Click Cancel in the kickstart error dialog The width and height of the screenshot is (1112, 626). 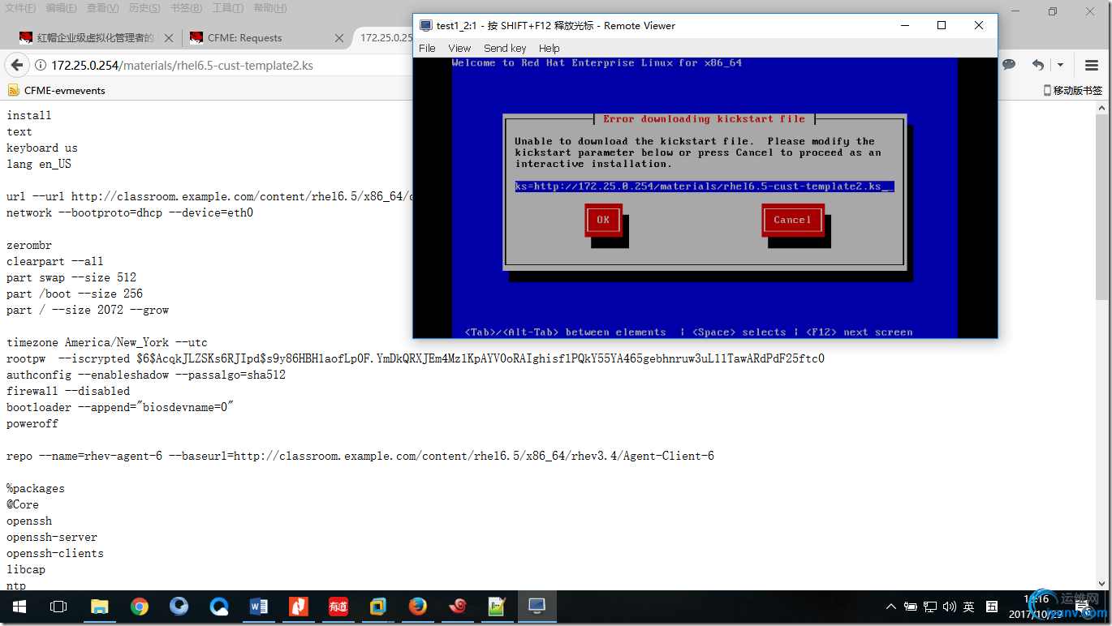point(792,220)
